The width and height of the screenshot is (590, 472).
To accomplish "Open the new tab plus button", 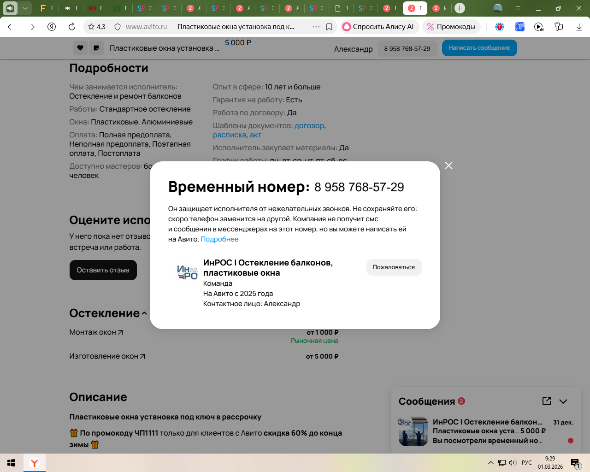I will pyautogui.click(x=460, y=8).
